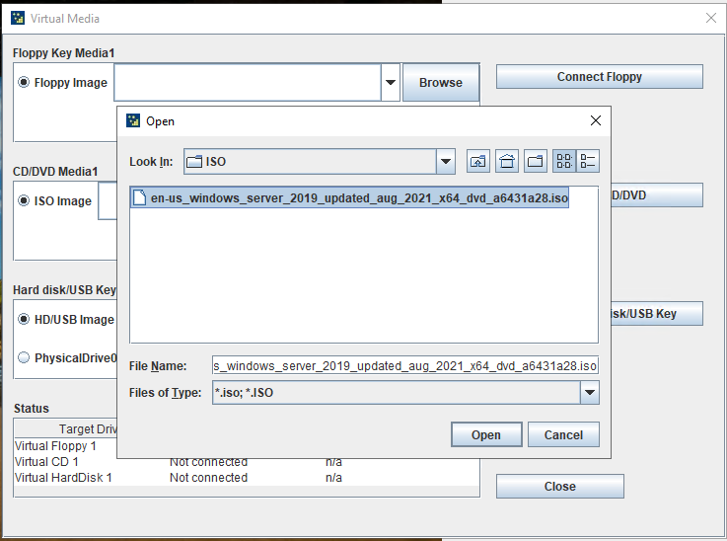Create a new folder with toolbar icon
This screenshot has height=541, width=727.
point(536,162)
